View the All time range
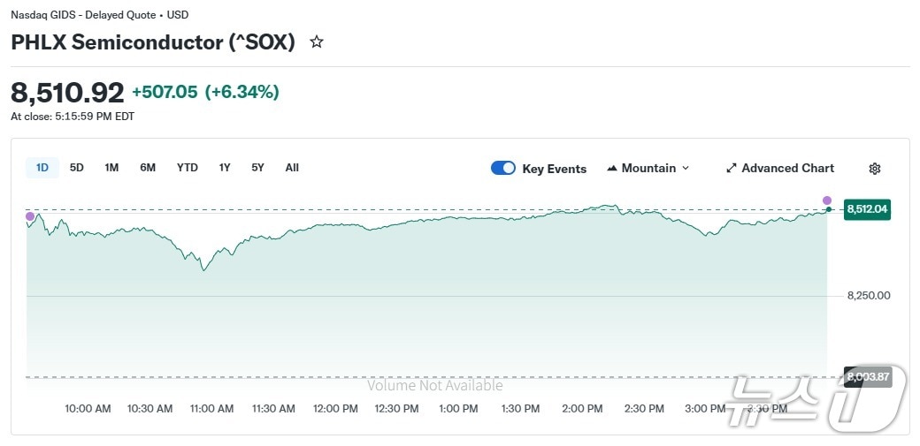This screenshot has height=446, width=920. click(x=292, y=168)
